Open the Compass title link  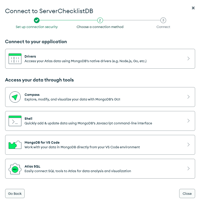32,95
